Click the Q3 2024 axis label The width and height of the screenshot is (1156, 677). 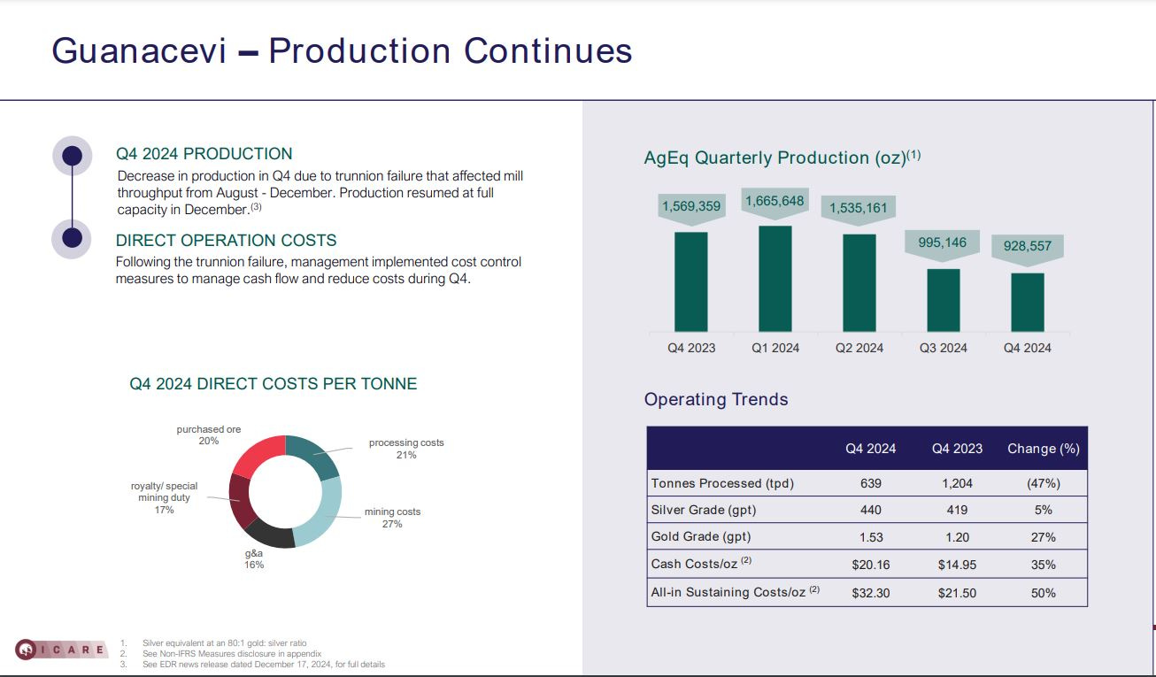click(943, 348)
